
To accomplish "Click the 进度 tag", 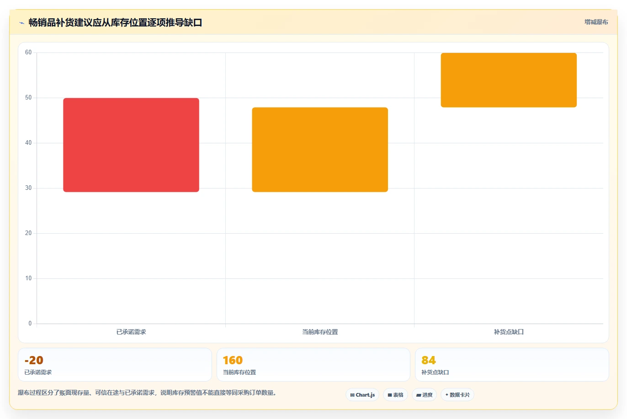I will (x=425, y=395).
